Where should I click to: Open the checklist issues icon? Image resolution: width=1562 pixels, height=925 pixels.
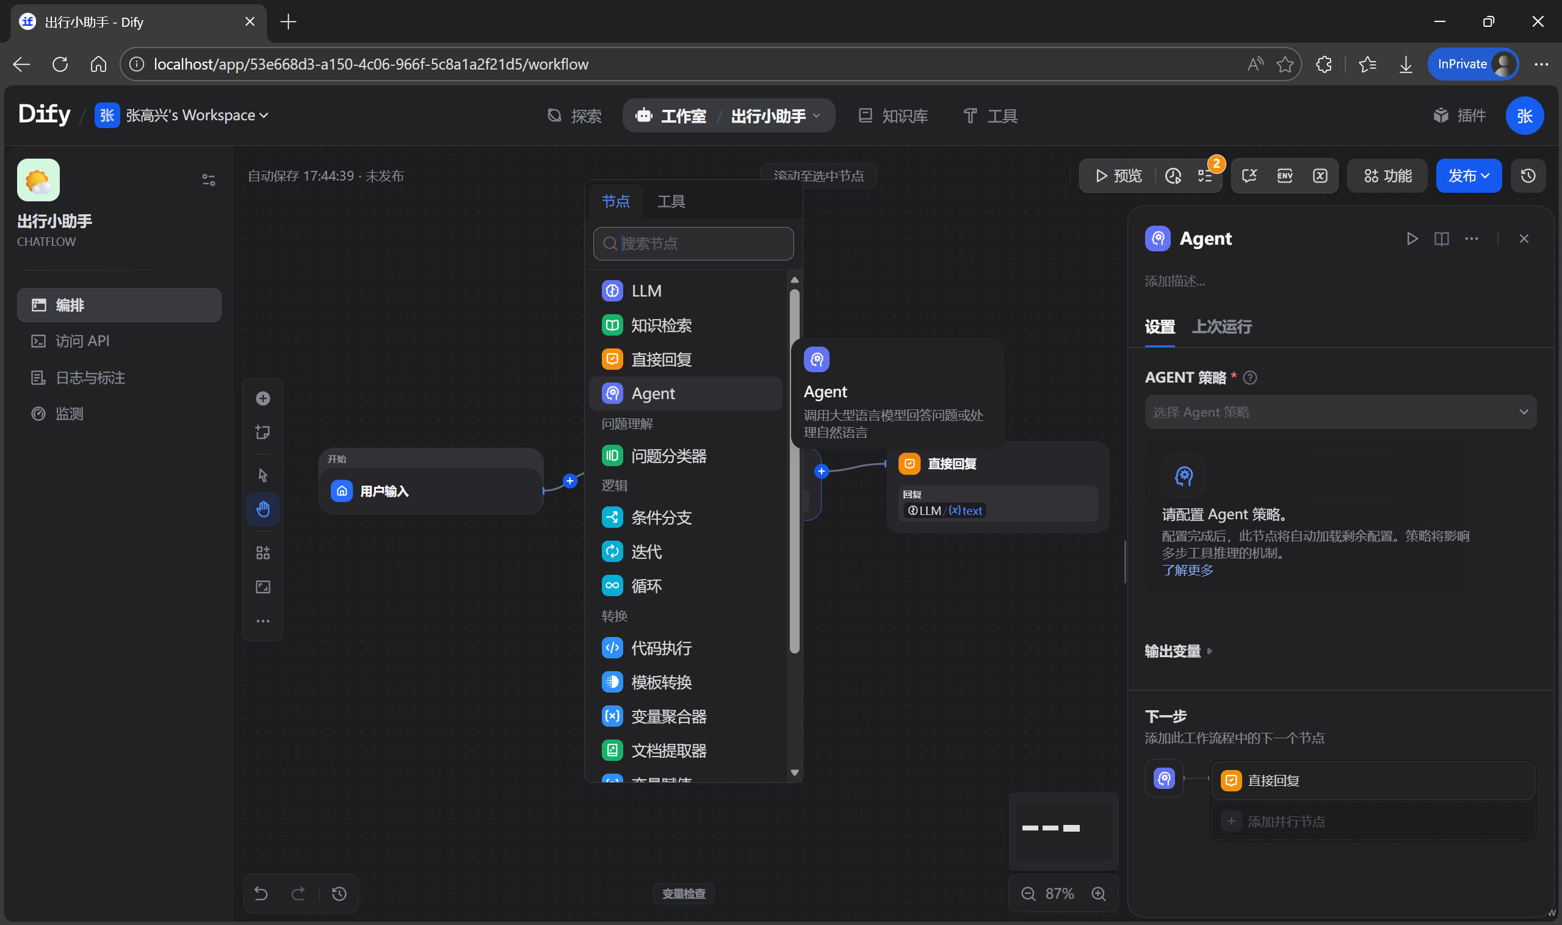click(x=1206, y=176)
